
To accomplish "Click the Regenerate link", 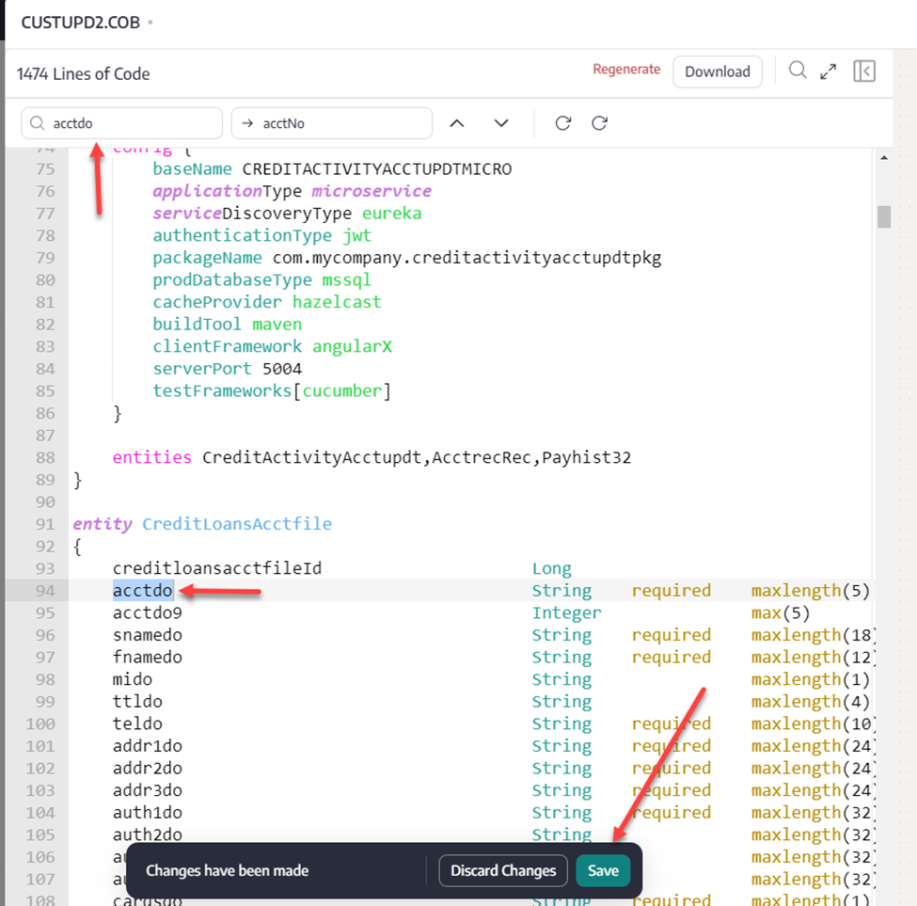I will pyautogui.click(x=626, y=70).
